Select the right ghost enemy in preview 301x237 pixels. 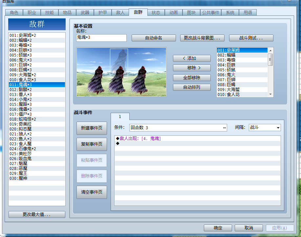tap(140, 80)
